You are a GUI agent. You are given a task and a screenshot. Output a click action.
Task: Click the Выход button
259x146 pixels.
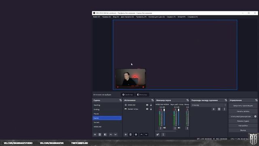tap(243, 130)
